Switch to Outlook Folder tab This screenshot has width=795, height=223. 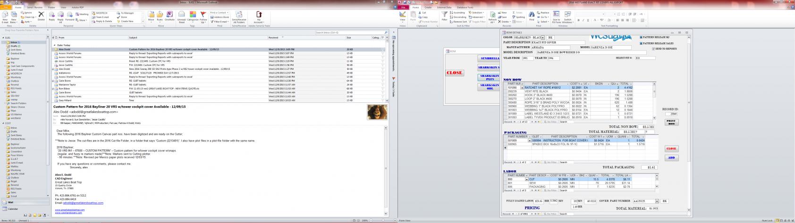(x=51, y=8)
